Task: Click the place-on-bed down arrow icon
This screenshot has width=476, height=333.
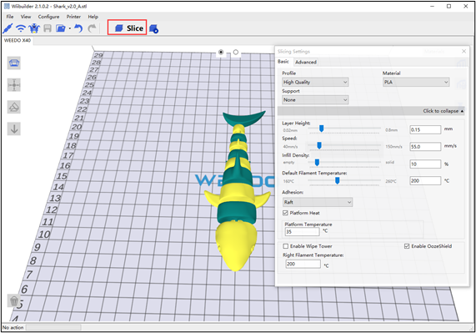Action: click(14, 129)
